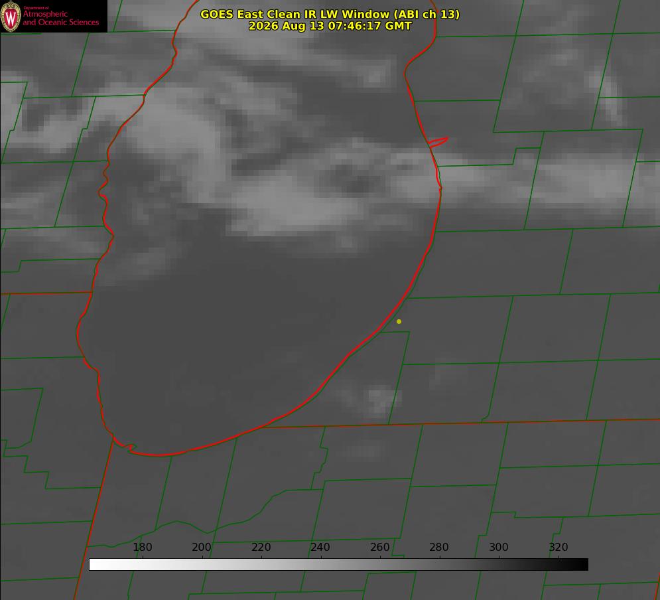Screen dimensions: 660x600
Task: Click the Atmospheric and Oceanic Sciences text
Action: pos(60,18)
